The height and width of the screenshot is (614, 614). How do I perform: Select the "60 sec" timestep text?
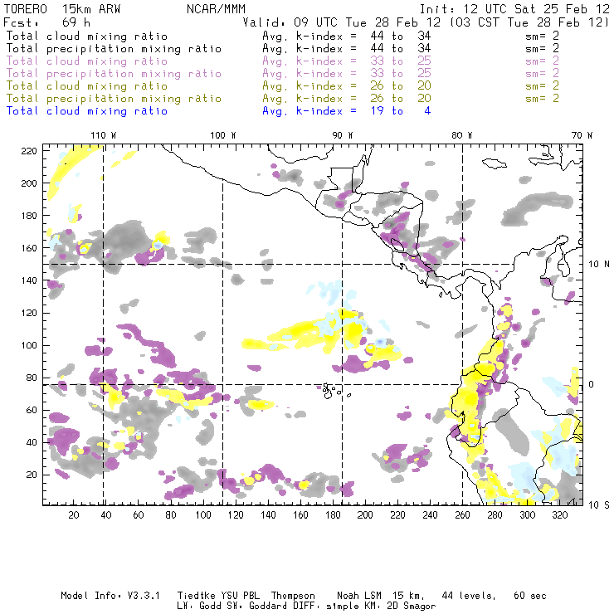[x=530, y=596]
